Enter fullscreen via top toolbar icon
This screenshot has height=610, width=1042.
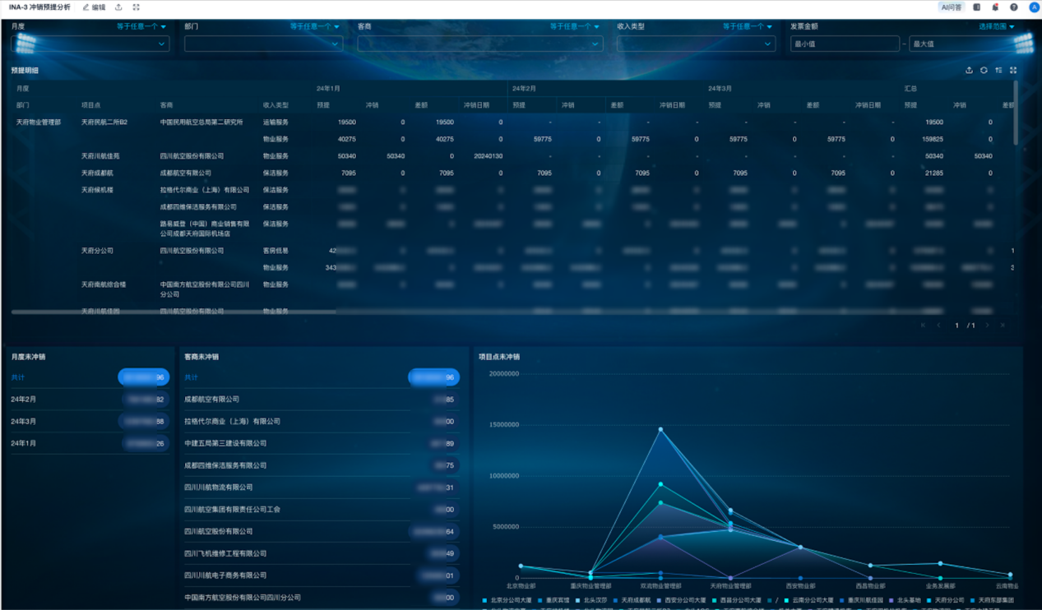136,7
